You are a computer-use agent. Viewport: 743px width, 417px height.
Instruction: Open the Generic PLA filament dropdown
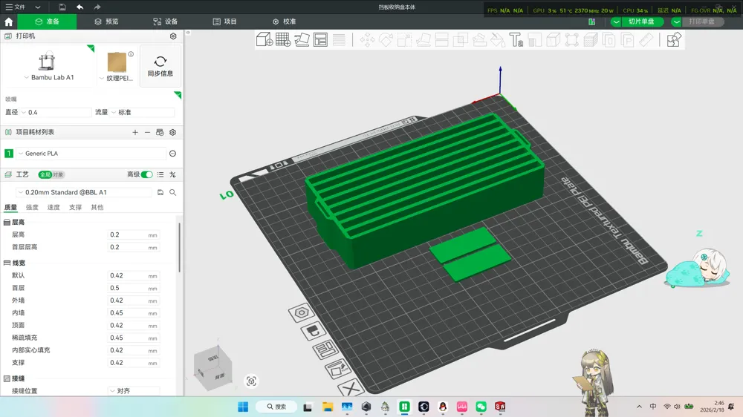(x=91, y=154)
